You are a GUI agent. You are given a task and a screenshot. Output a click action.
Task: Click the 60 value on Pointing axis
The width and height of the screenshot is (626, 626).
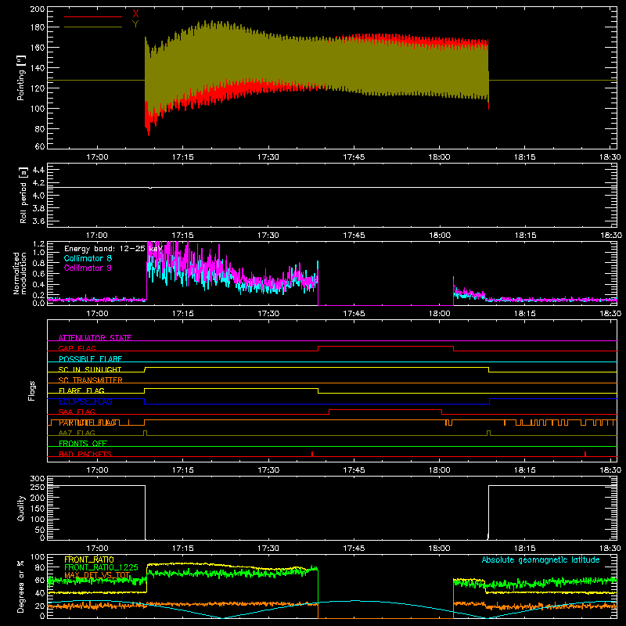click(x=40, y=146)
